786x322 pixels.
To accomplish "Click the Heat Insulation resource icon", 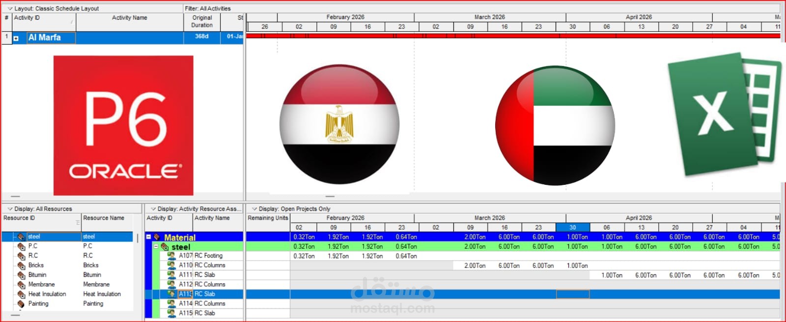I will pos(21,294).
